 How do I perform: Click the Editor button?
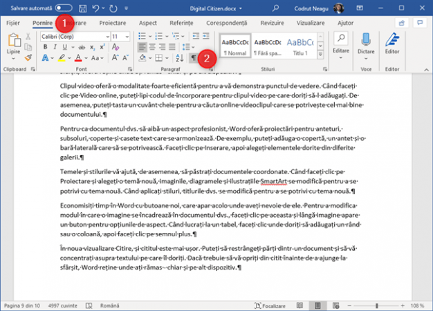[392, 44]
